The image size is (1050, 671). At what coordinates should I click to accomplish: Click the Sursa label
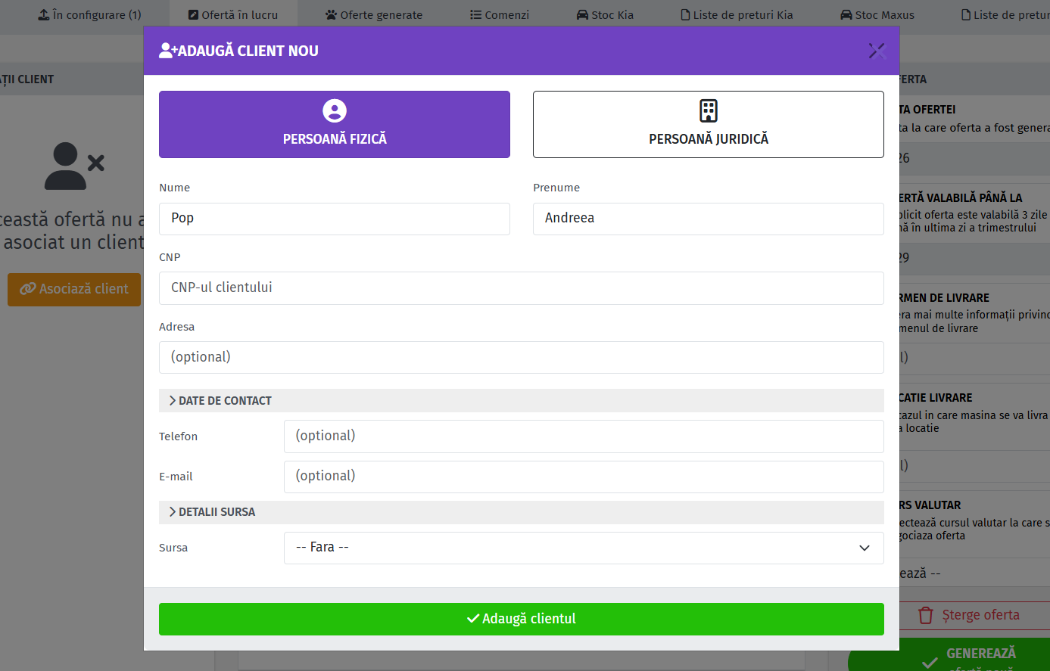click(173, 548)
